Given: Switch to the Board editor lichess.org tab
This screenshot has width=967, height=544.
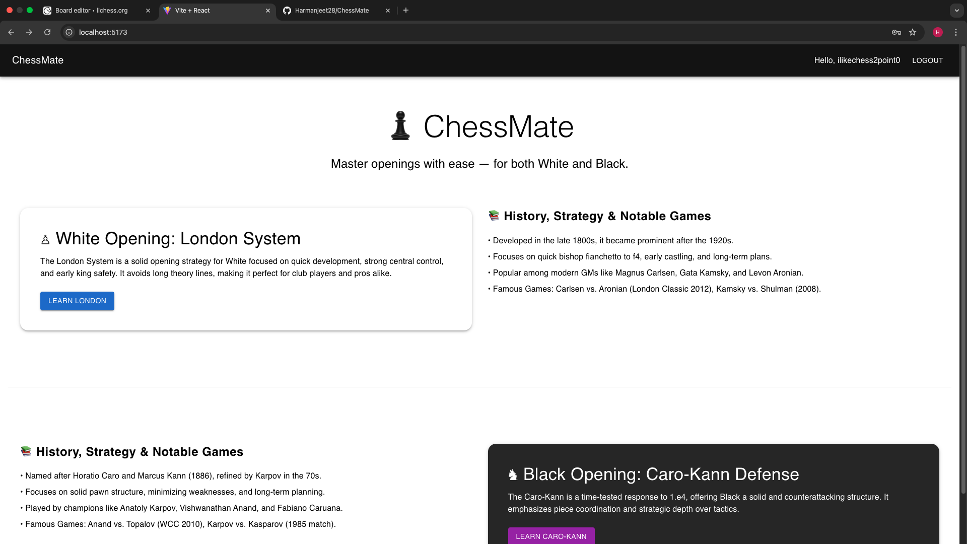Looking at the screenshot, I should 96,11.
